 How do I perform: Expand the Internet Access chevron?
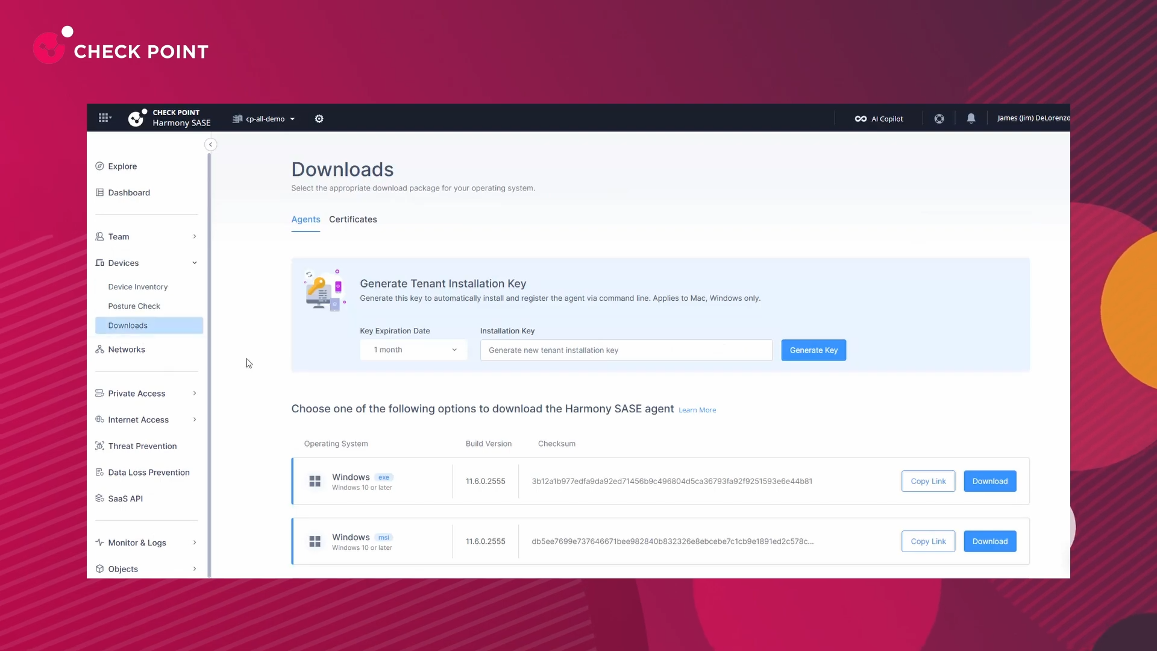tap(195, 420)
